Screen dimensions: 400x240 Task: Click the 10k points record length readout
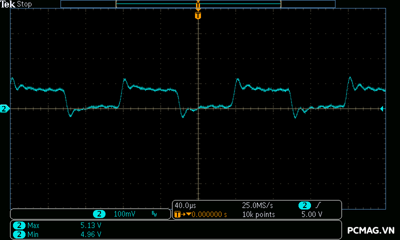pyautogui.click(x=258, y=214)
